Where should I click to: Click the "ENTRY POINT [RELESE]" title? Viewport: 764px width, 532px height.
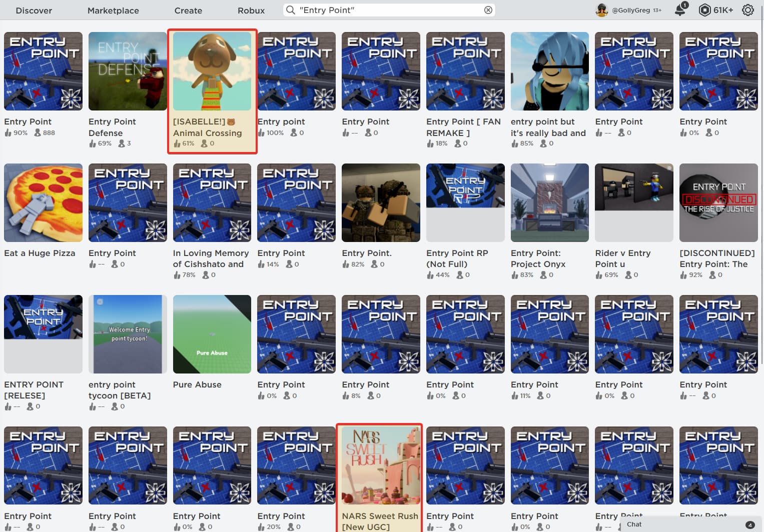click(x=34, y=390)
